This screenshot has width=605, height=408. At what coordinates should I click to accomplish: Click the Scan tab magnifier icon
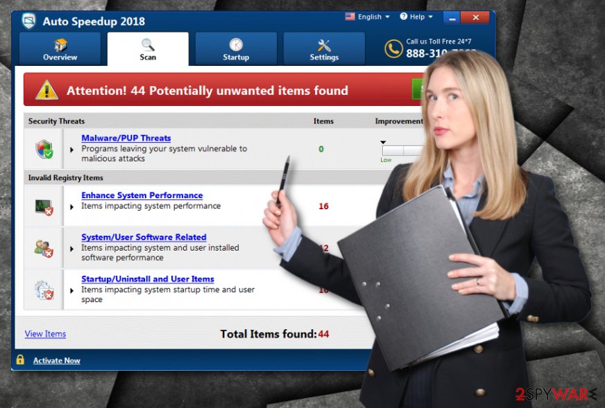pos(148,45)
